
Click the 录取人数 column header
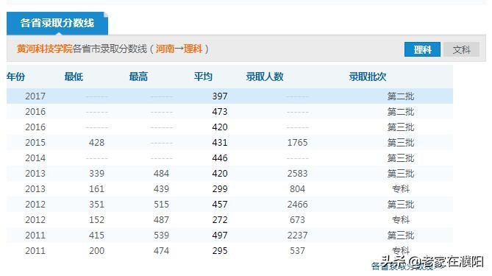pos(265,77)
